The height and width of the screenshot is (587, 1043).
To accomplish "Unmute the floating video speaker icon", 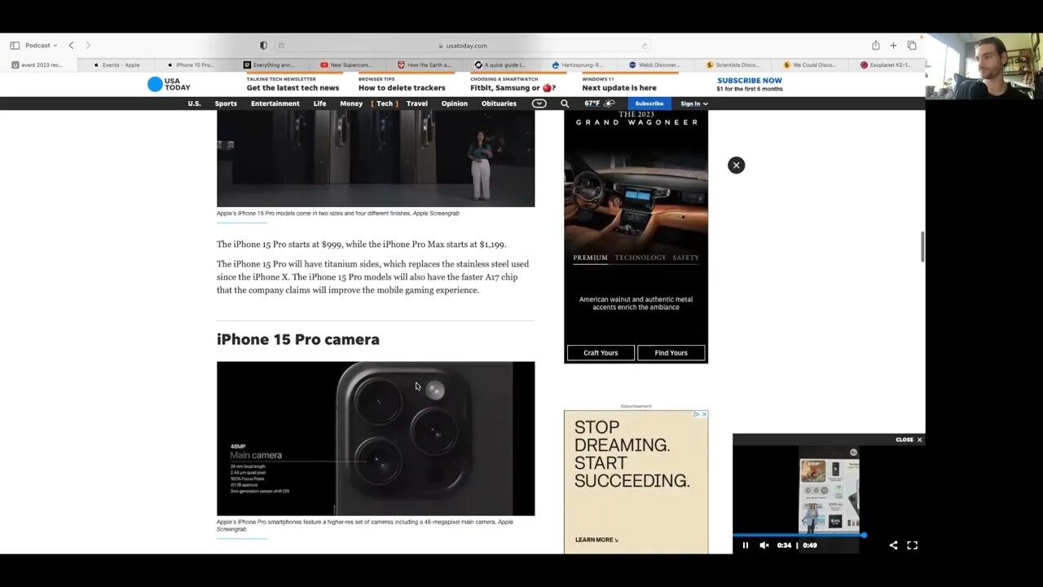I will [x=764, y=545].
